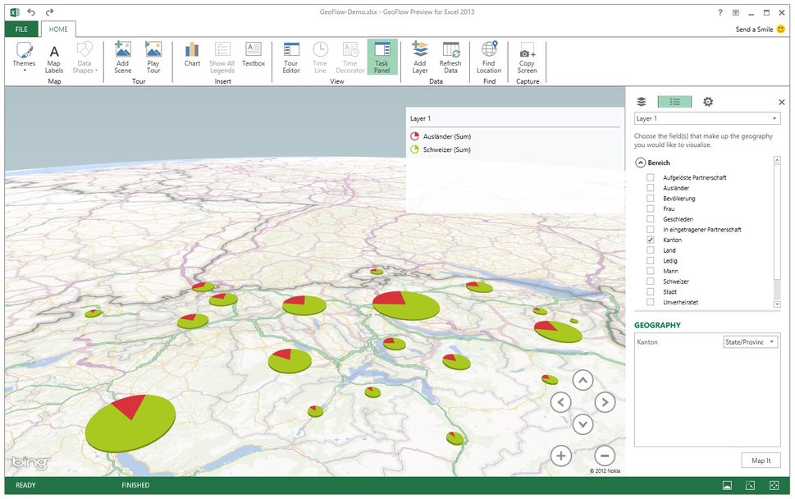The image size is (795, 499).
Task: Zoom in on the map with plus button
Action: tap(560, 456)
